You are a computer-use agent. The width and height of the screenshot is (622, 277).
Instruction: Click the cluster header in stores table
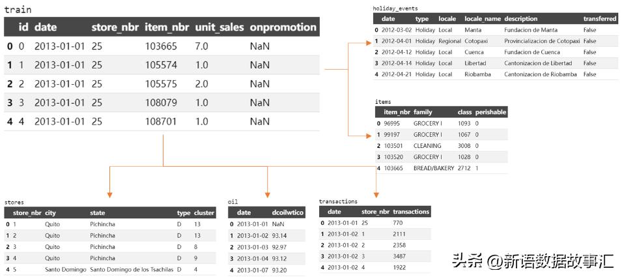[204, 212]
